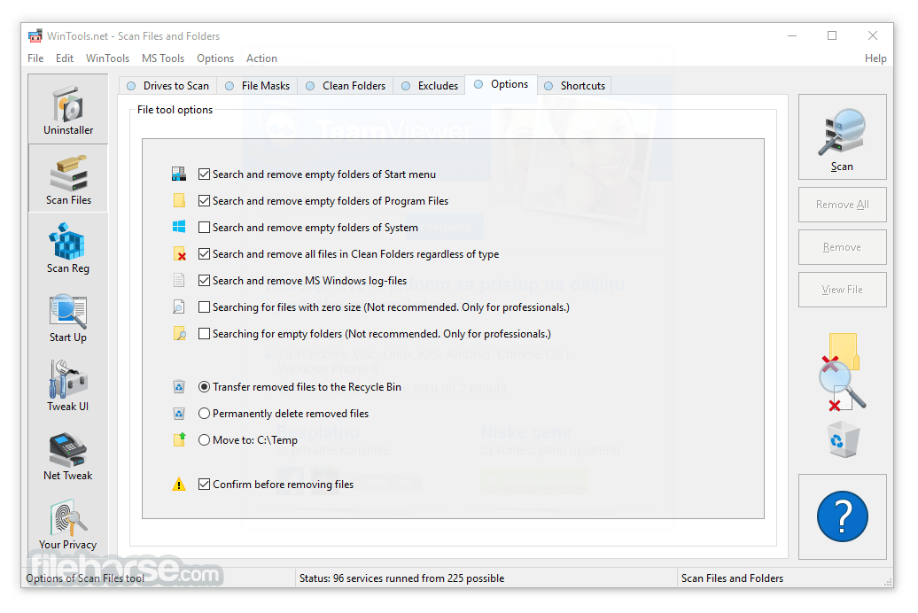Screen dimensions: 918x613
Task: Click the File tool options group label
Action: tap(175, 110)
